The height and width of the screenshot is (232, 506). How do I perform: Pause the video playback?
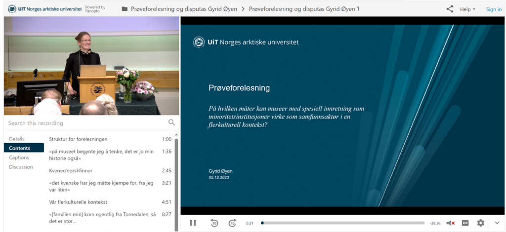tap(193, 223)
